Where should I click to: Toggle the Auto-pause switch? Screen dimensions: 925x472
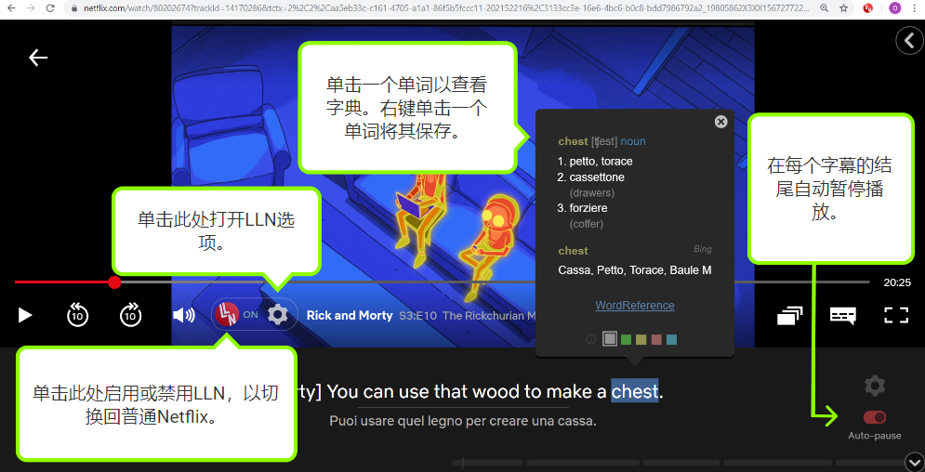(x=874, y=418)
